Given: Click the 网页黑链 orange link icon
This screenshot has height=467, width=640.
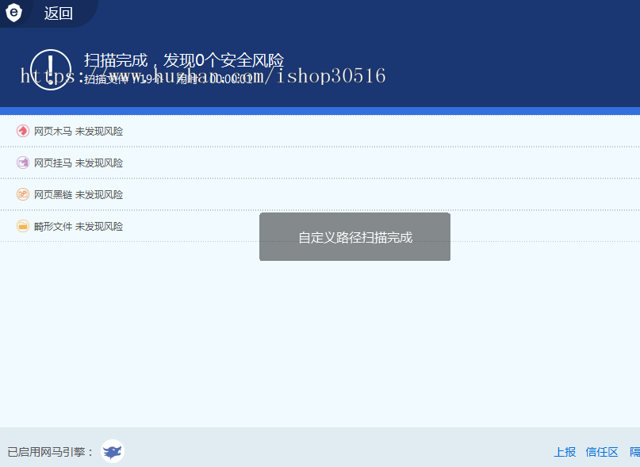Looking at the screenshot, I should (x=23, y=194).
